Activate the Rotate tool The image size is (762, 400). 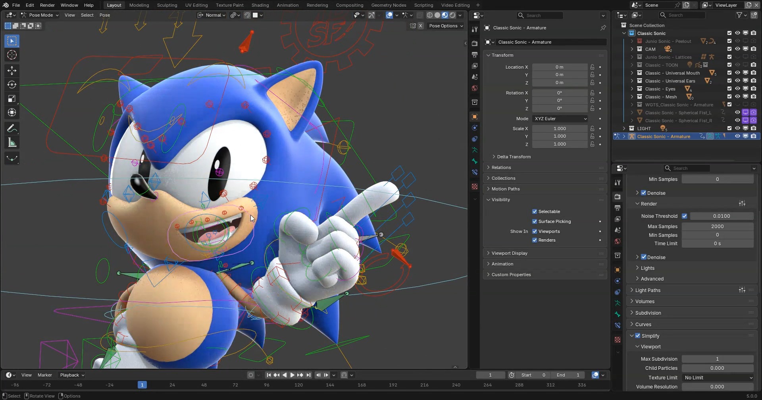[12, 85]
